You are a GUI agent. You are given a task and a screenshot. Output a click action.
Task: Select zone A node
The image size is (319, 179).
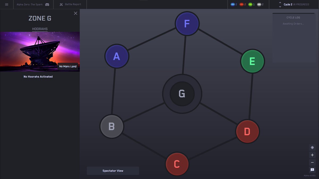pyautogui.click(x=117, y=56)
